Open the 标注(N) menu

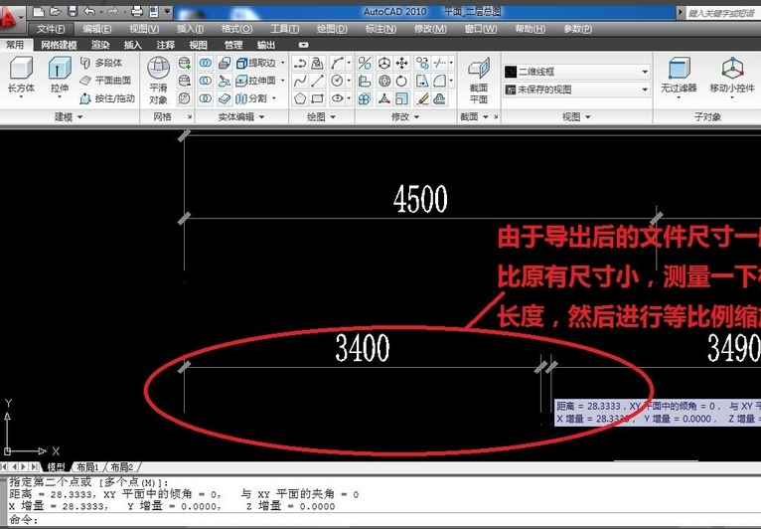[380, 29]
